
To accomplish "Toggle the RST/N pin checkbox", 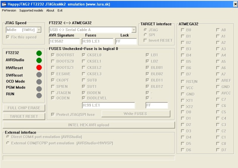I will (x=182, y=82).
